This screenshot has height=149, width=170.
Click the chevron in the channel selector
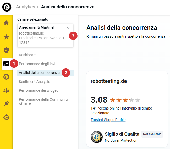[69, 28]
